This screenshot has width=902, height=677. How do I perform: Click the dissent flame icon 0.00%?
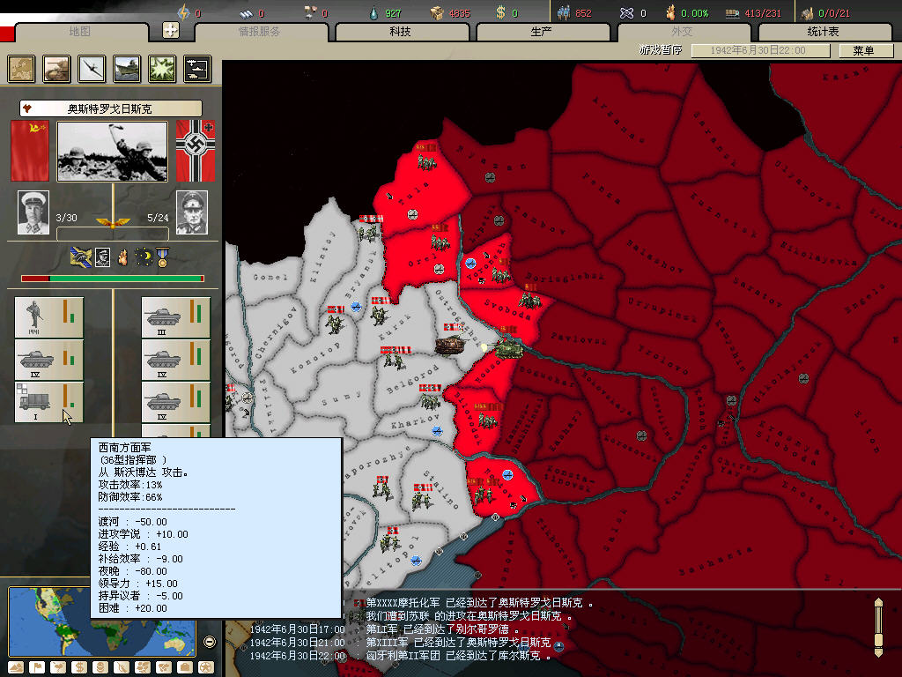point(670,12)
